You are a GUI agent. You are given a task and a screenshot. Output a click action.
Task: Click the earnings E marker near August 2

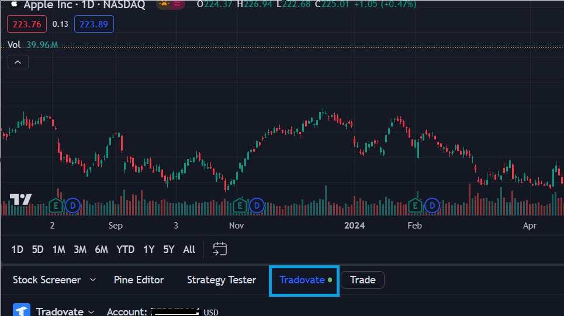[56, 206]
